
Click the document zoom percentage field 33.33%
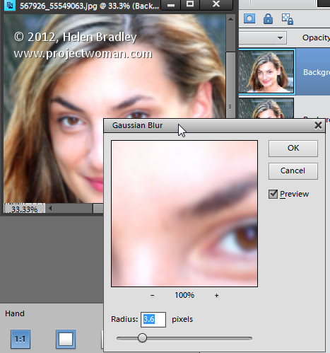click(x=24, y=209)
